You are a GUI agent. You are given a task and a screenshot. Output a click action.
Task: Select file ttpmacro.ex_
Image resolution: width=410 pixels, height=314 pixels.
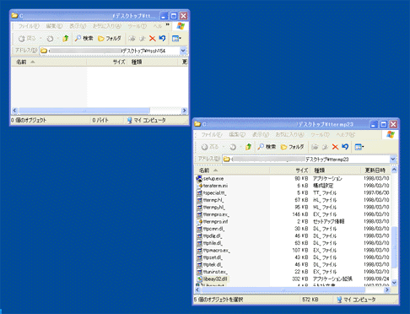click(217, 251)
